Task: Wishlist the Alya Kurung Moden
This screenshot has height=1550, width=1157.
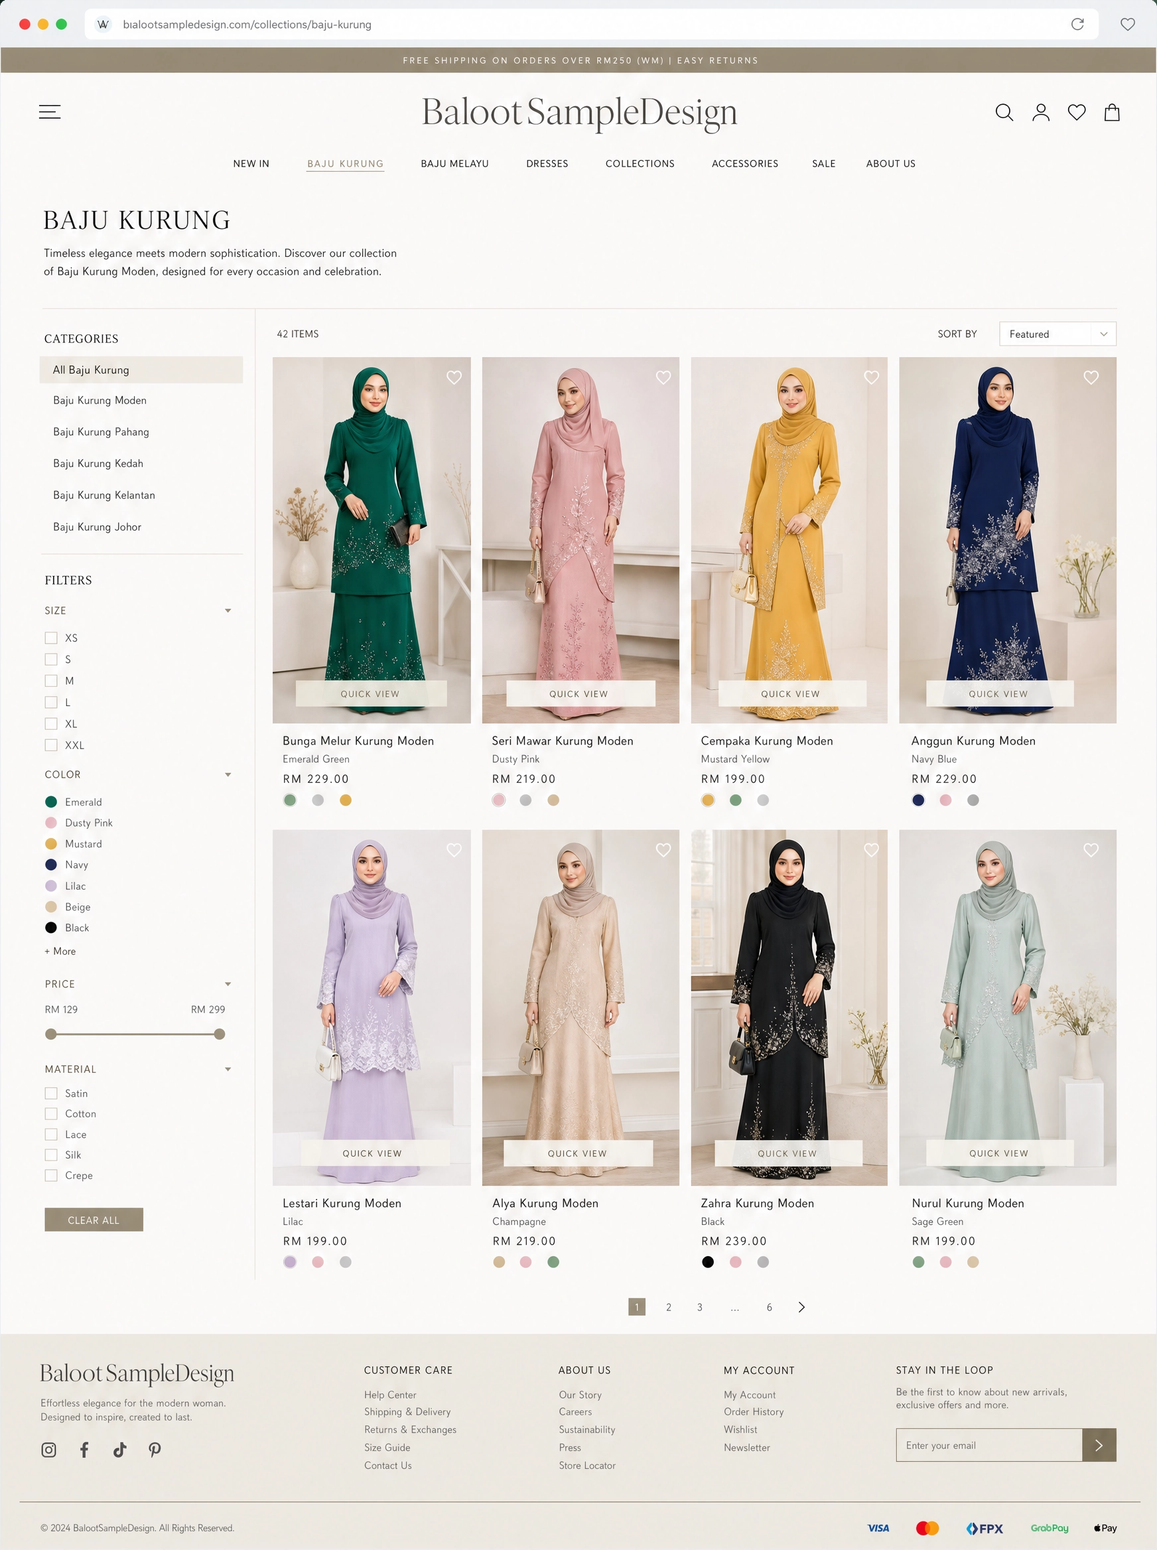Action: pos(663,849)
